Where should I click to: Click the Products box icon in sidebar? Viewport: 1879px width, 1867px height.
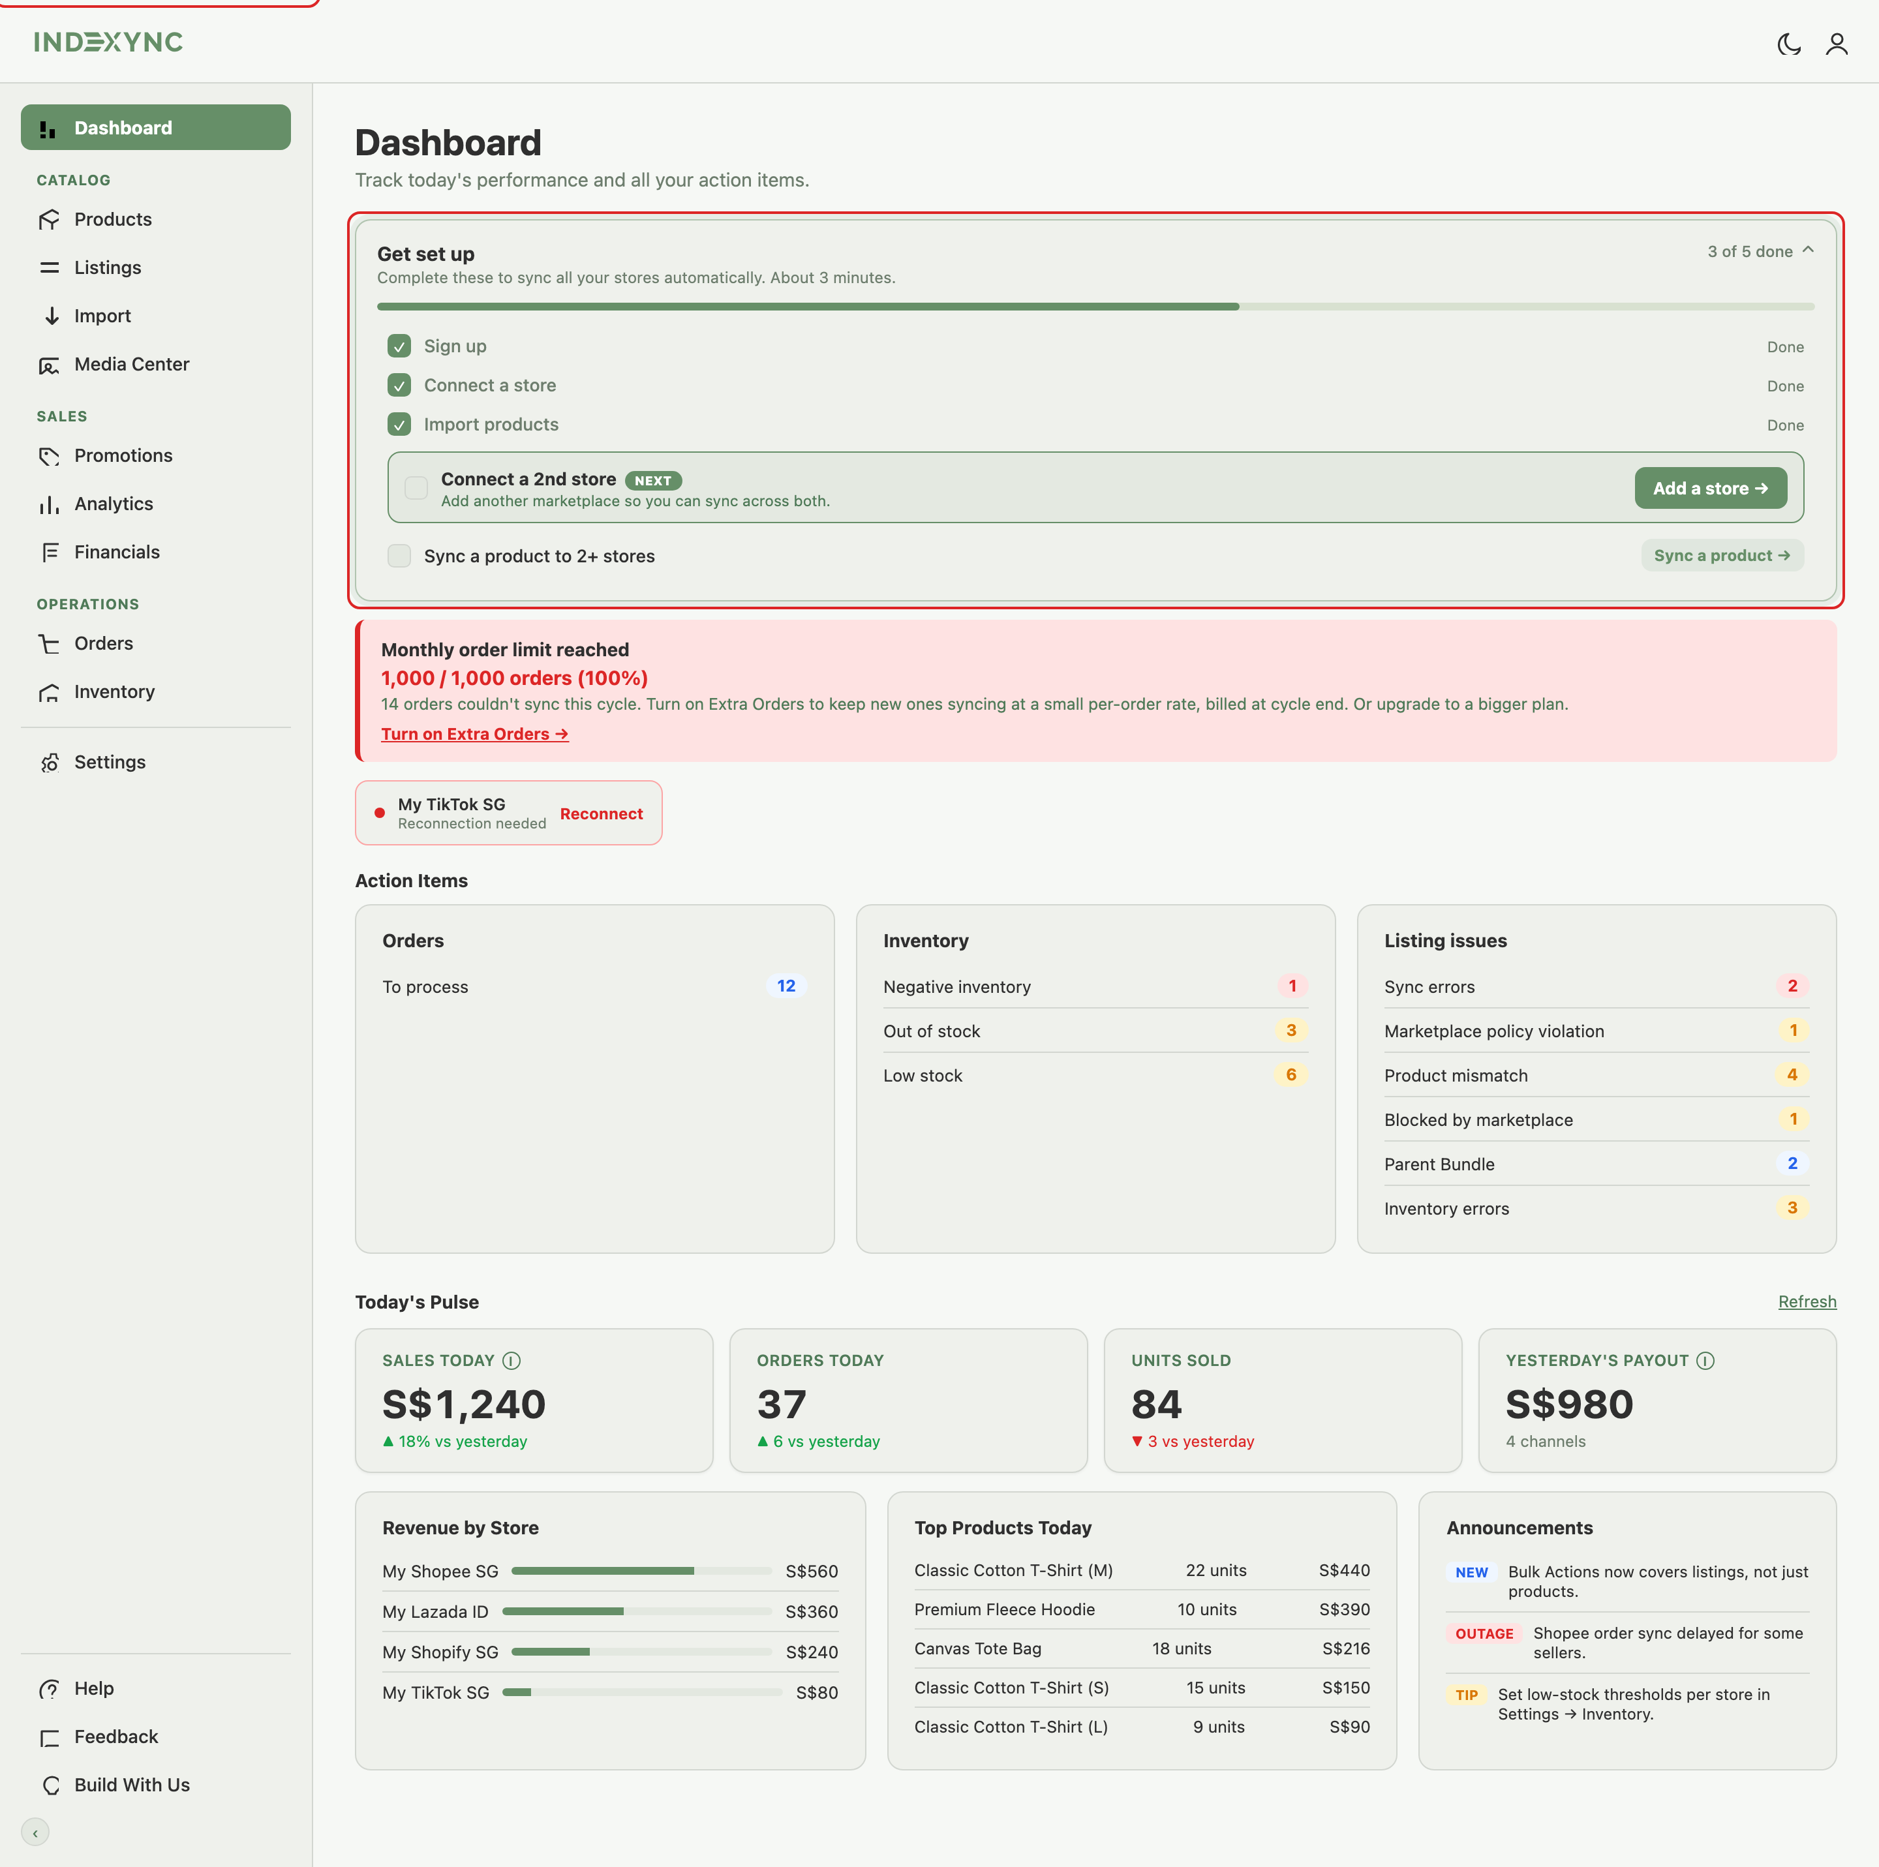[x=49, y=220]
